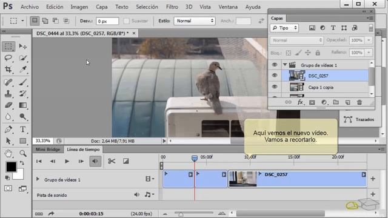Select the Crop tool
388x218 pixels.
tap(8, 70)
